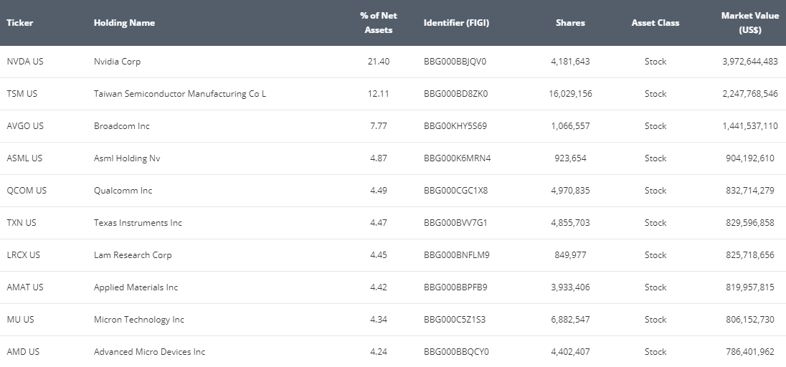Viewport: 786px width, 367px height.
Task: Click TSM's share count 16,029,156
Action: 570,94
